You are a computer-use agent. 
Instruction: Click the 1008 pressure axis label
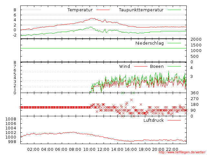pos(11,119)
